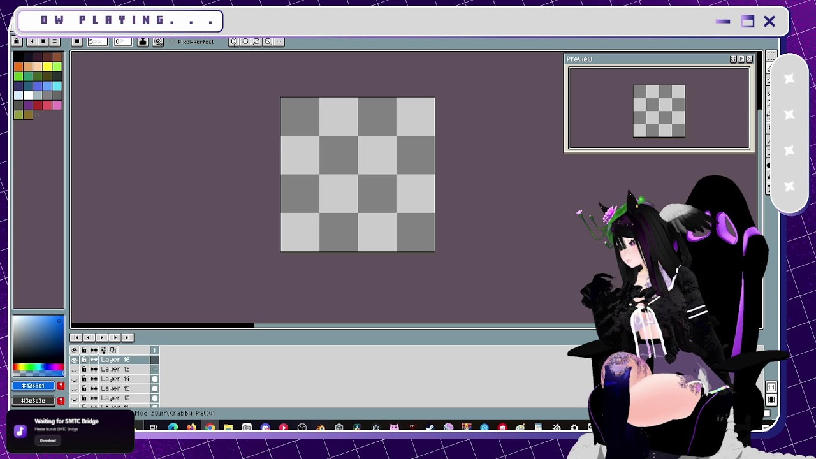Open Firefox from the taskbar
Image resolution: width=816 pixels, height=459 pixels.
[x=191, y=427]
